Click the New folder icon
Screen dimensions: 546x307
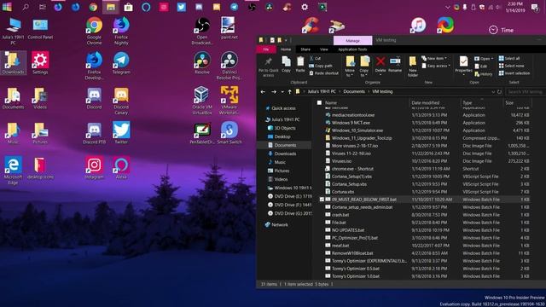click(413, 62)
